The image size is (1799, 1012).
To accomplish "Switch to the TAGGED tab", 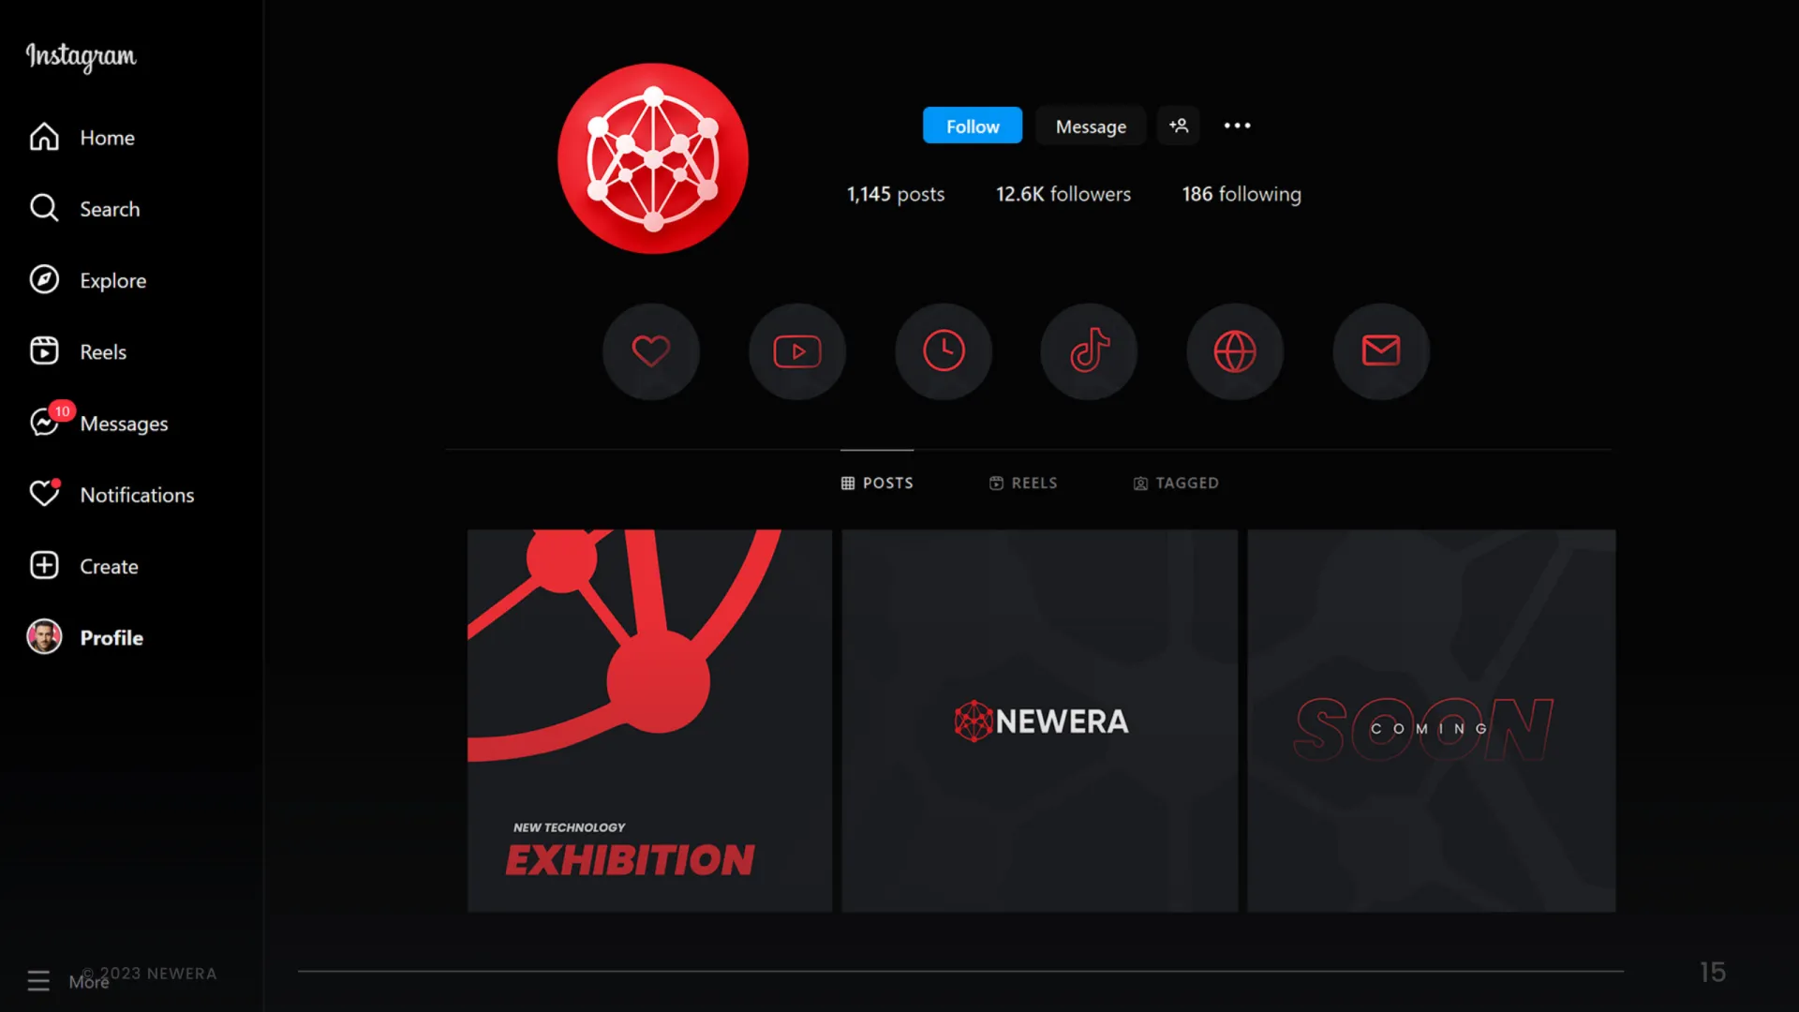I will click(x=1176, y=483).
